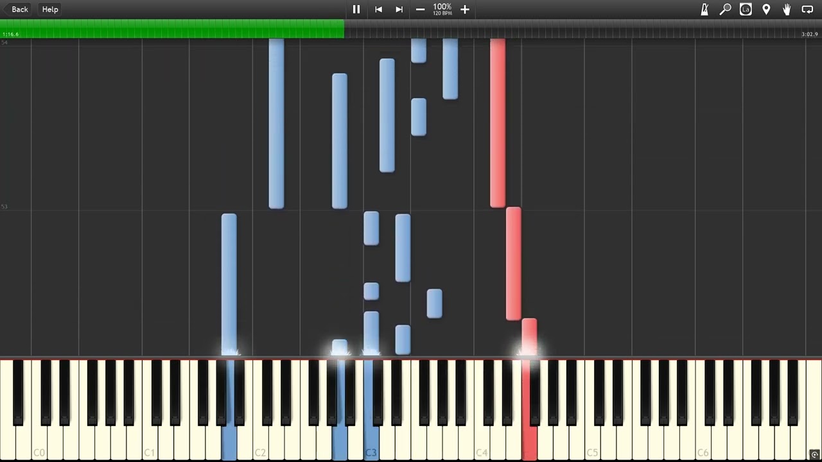822x462 pixels.
Task: Toggle the loop icon
Action: [807, 9]
